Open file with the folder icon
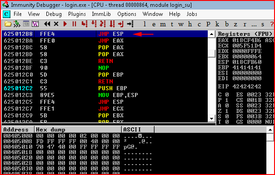 8,24
